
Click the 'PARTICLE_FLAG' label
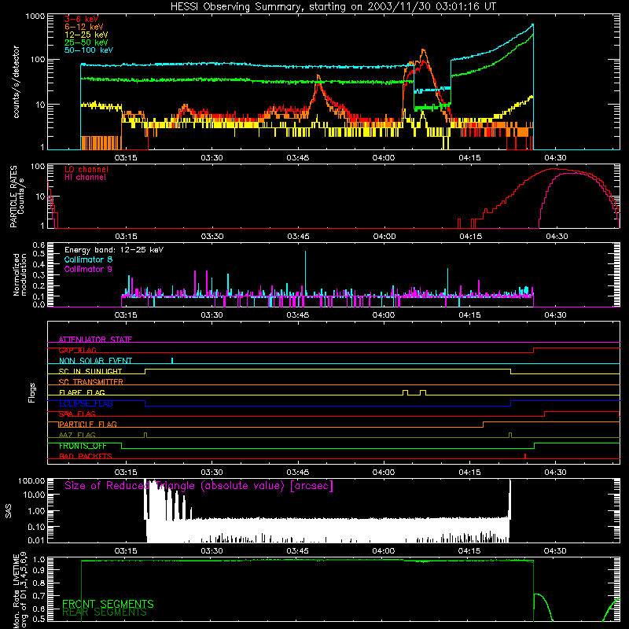tap(87, 425)
